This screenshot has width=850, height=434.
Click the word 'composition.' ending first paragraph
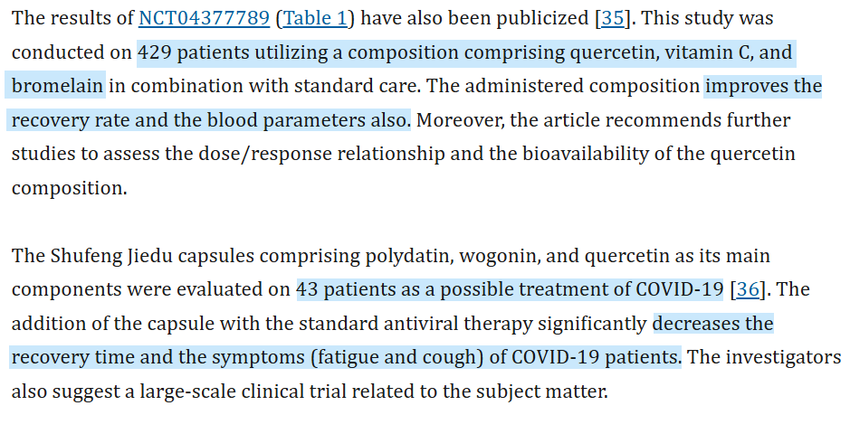pyautogui.click(x=70, y=188)
